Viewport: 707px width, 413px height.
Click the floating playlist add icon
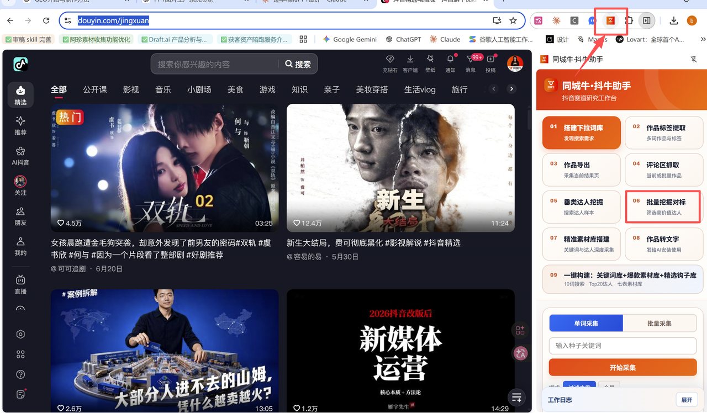pyautogui.click(x=516, y=397)
